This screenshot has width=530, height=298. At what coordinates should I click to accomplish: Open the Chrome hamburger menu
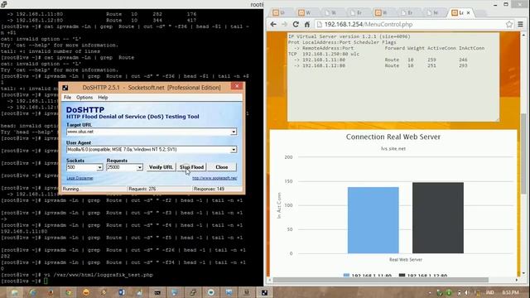[x=521, y=24]
